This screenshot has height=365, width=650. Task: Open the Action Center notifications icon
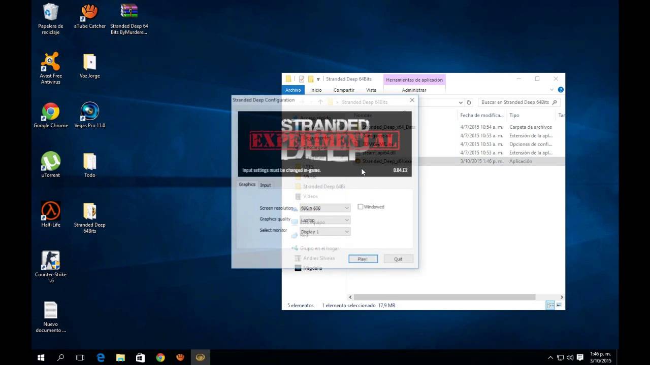point(580,357)
